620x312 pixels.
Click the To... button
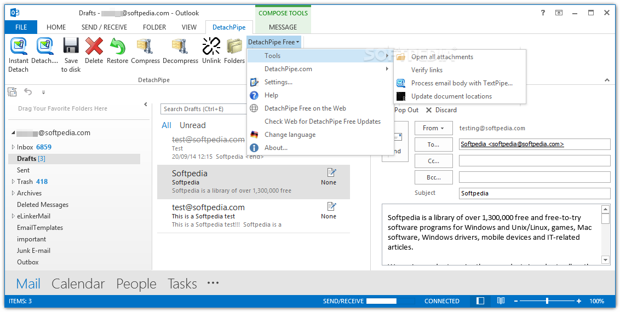pos(433,145)
